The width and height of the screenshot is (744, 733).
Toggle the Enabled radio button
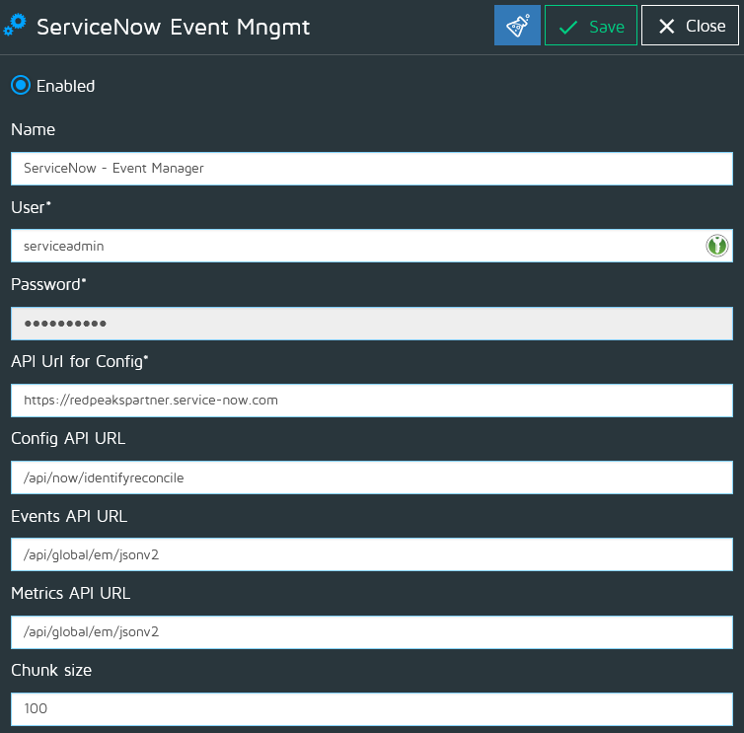21,86
